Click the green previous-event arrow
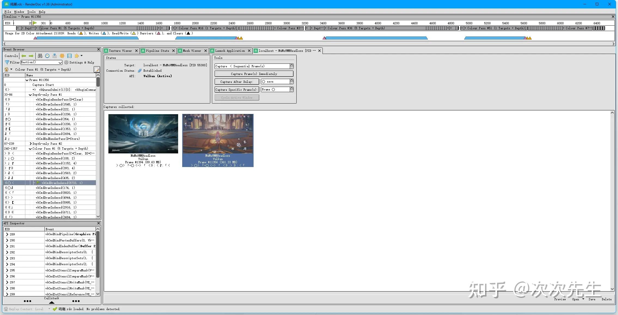 click(x=24, y=56)
